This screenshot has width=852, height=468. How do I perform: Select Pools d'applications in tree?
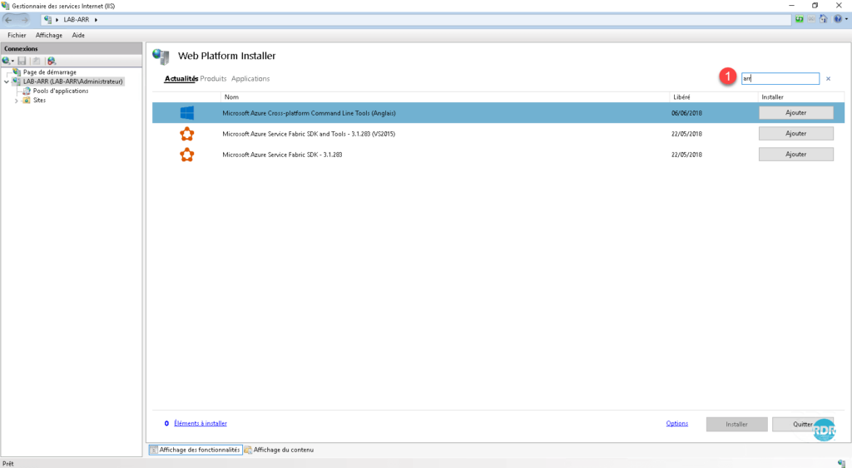[60, 91]
